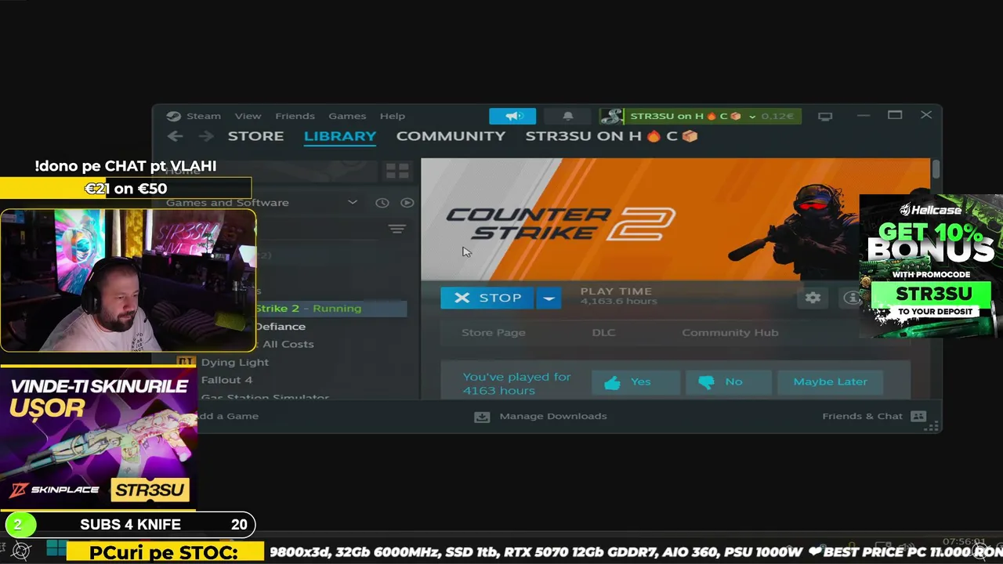Click Add a Game at bottom left
Screen dimensions: 1003x564
click(227, 417)
